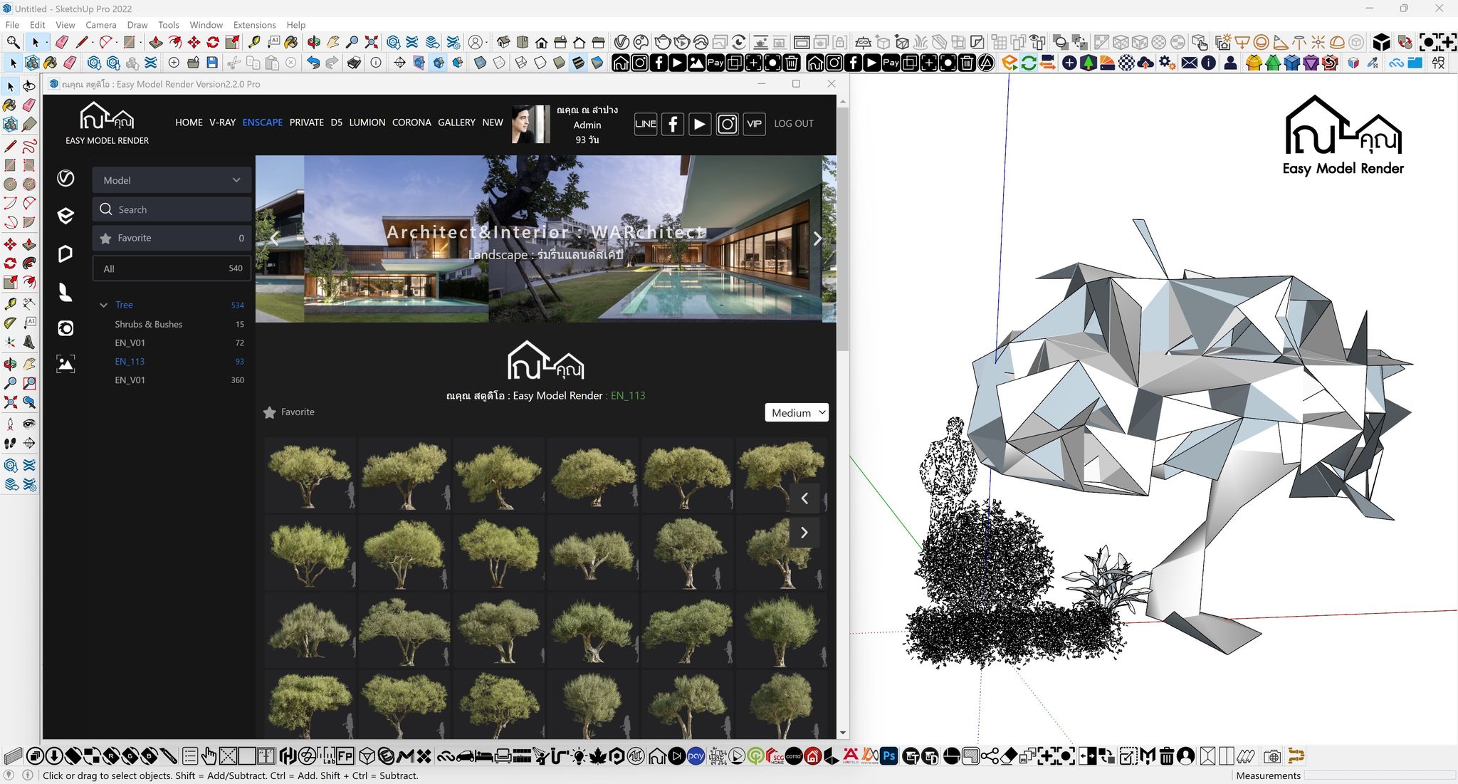Open Enscape section in plugin sidebar
The height and width of the screenshot is (784, 1458).
[x=65, y=216]
